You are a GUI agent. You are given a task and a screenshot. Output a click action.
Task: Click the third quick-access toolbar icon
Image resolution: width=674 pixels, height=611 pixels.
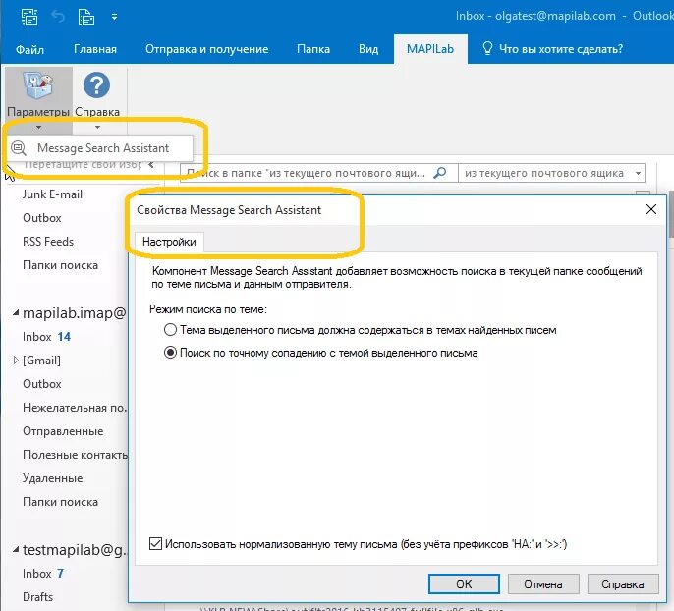[x=86, y=17]
